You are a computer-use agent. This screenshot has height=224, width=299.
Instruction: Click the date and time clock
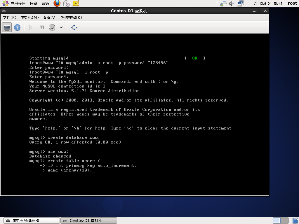[268, 3]
